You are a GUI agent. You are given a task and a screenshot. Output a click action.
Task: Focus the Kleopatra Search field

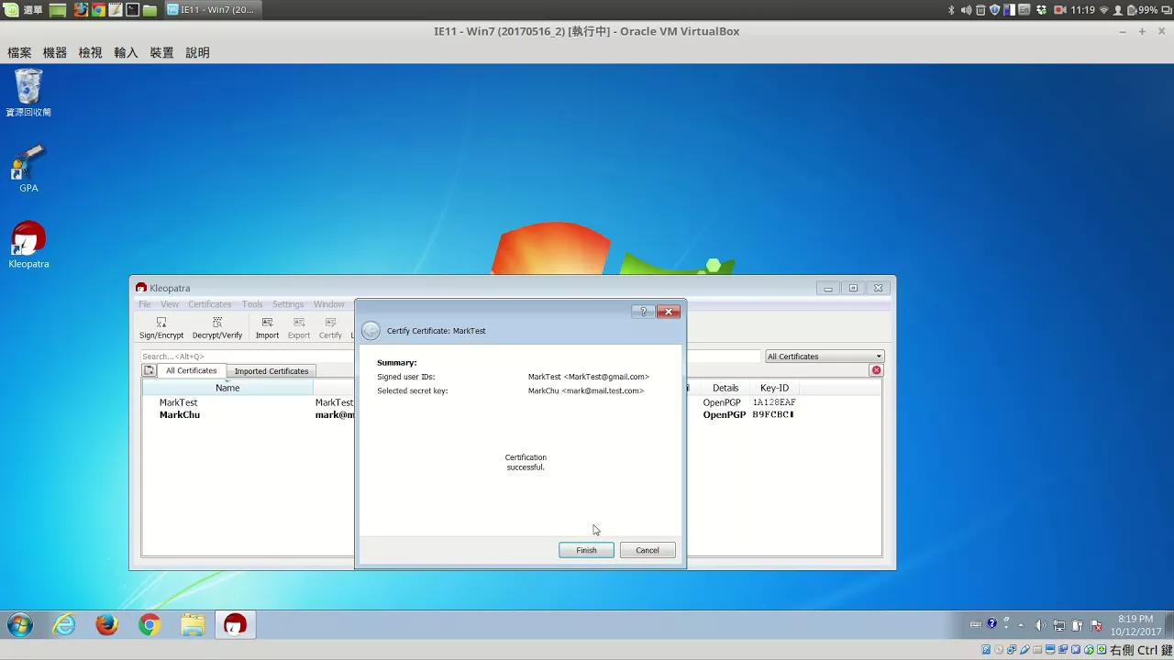click(246, 357)
